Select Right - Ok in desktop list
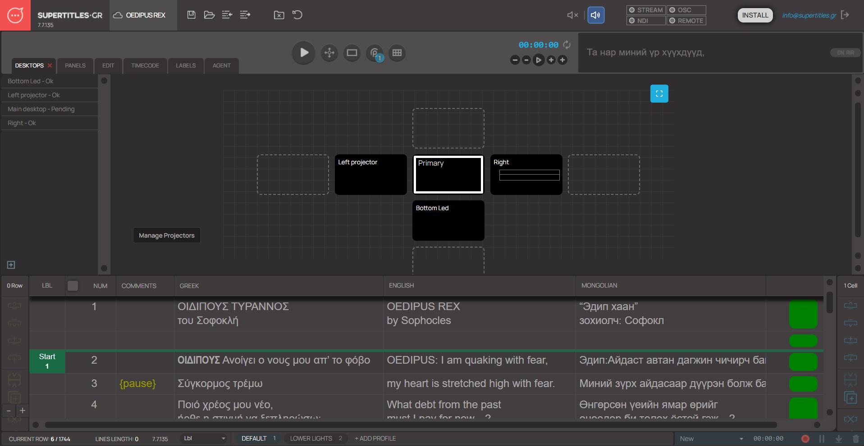The height and width of the screenshot is (446, 864). pos(50,123)
